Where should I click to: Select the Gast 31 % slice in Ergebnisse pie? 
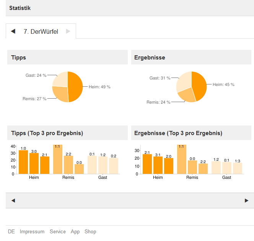[183, 81]
